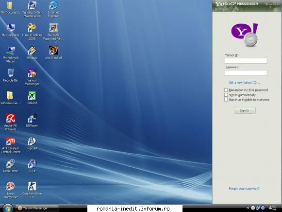The height and width of the screenshot is (212, 282).
Task: Enable Remember my ID & password checkbox
Action: point(226,90)
